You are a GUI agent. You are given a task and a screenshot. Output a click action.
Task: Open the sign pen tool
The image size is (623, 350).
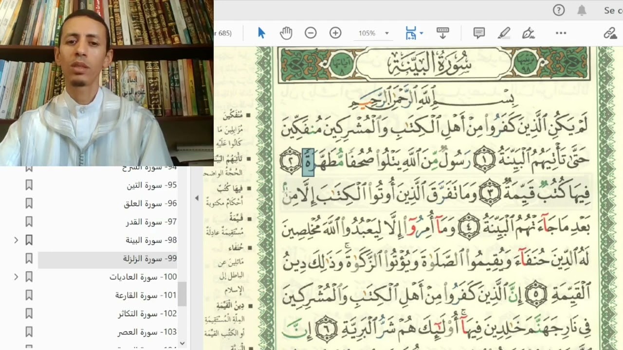pos(528,33)
